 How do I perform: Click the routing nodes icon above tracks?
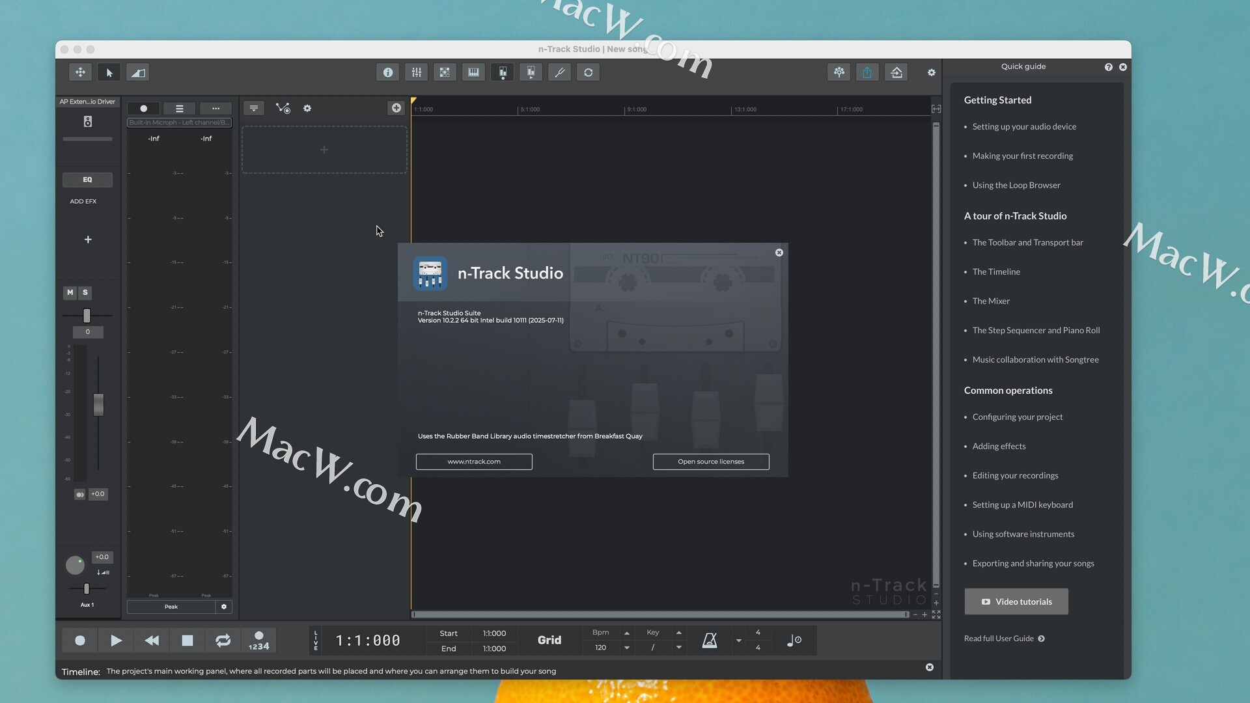click(283, 108)
